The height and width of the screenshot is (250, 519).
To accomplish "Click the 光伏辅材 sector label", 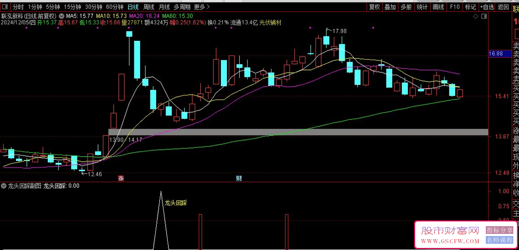I will (270, 23).
